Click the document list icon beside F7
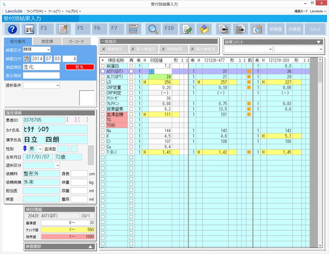Screen dimensions: 329x254 click(133, 29)
